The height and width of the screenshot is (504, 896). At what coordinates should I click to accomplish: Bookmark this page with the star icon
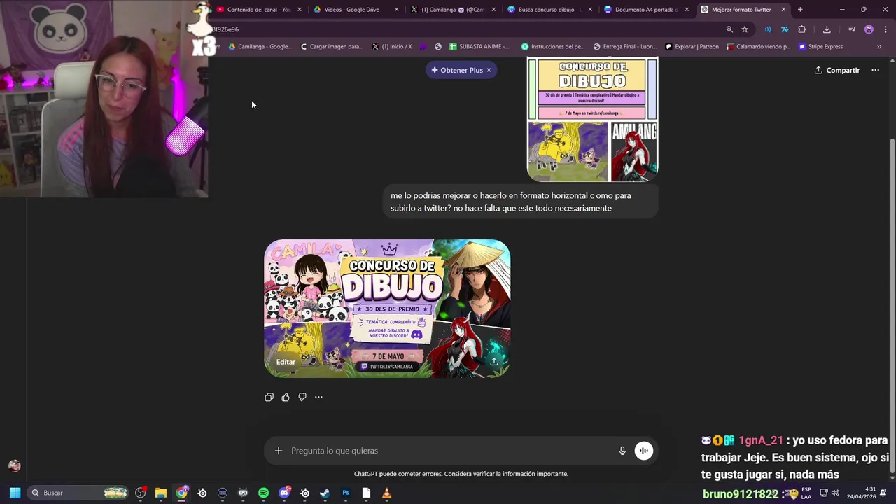745,29
